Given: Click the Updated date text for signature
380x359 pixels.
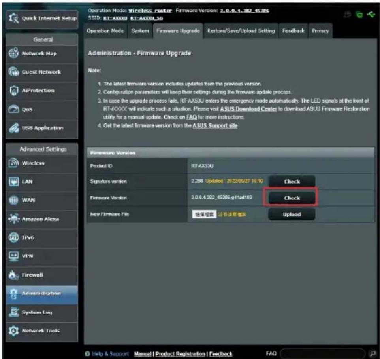Looking at the screenshot, I should coord(234,181).
